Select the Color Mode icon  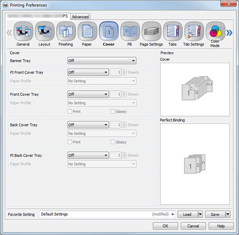[x=215, y=31]
